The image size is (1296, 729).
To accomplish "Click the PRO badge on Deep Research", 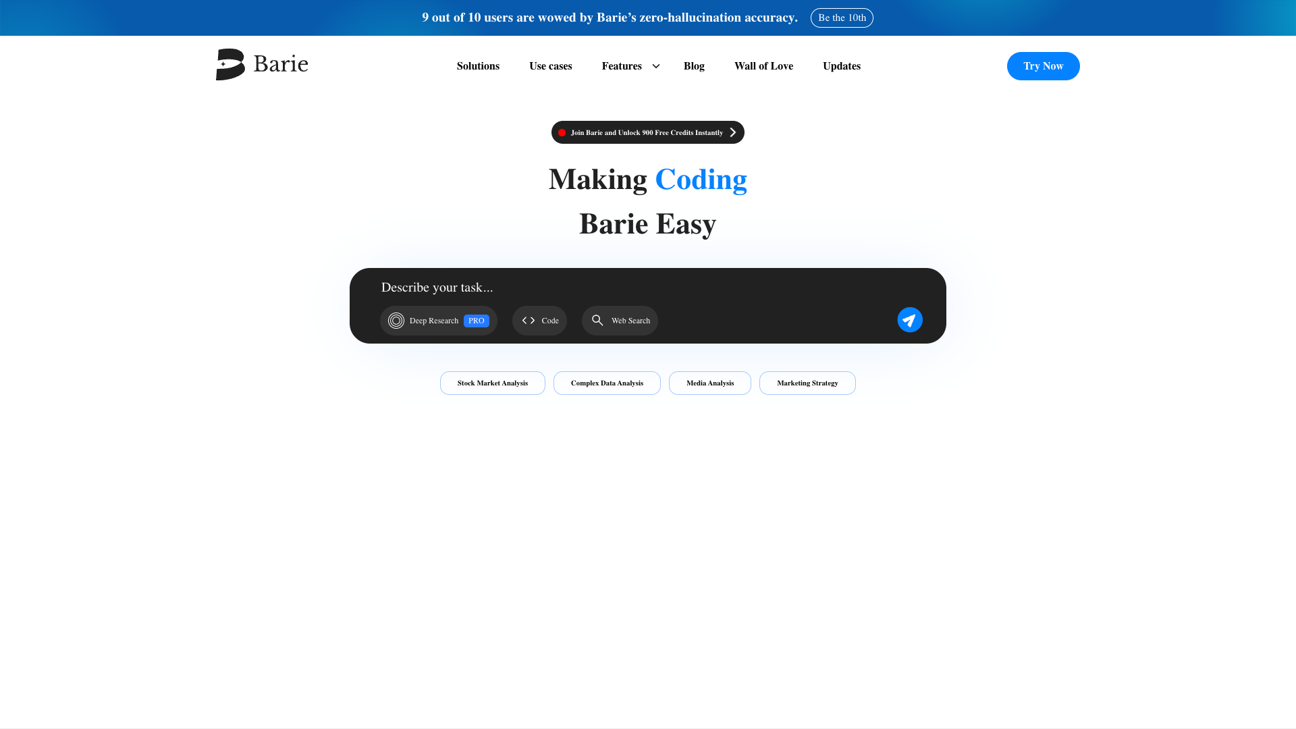I will pos(477,321).
